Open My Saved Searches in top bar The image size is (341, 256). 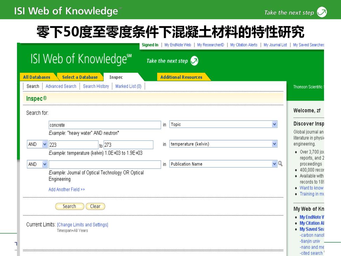click(x=309, y=45)
